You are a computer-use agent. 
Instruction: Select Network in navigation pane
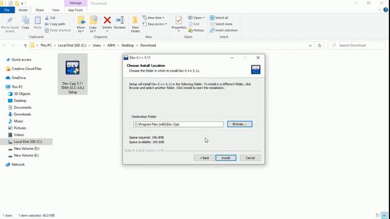18,164
